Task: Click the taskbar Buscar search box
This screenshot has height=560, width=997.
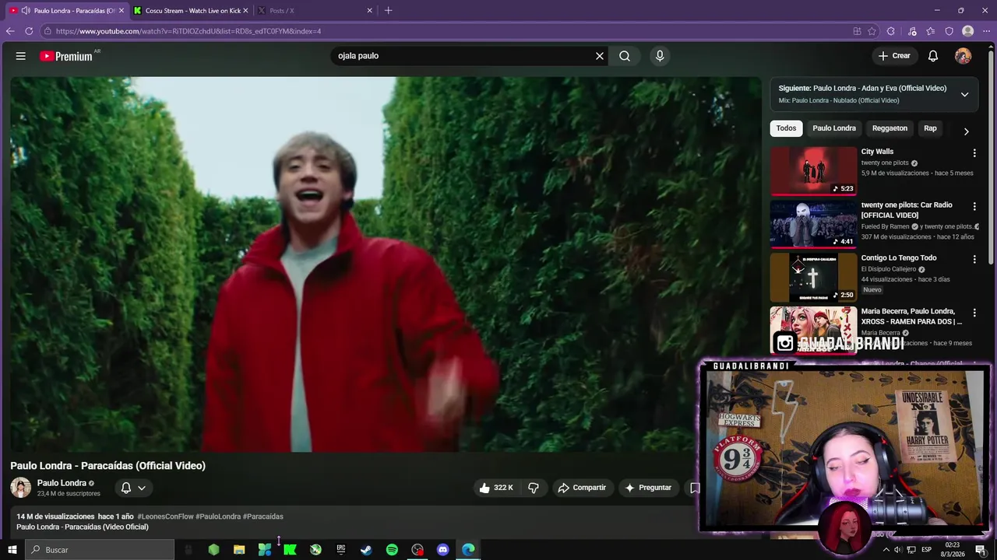Action: tap(100, 550)
